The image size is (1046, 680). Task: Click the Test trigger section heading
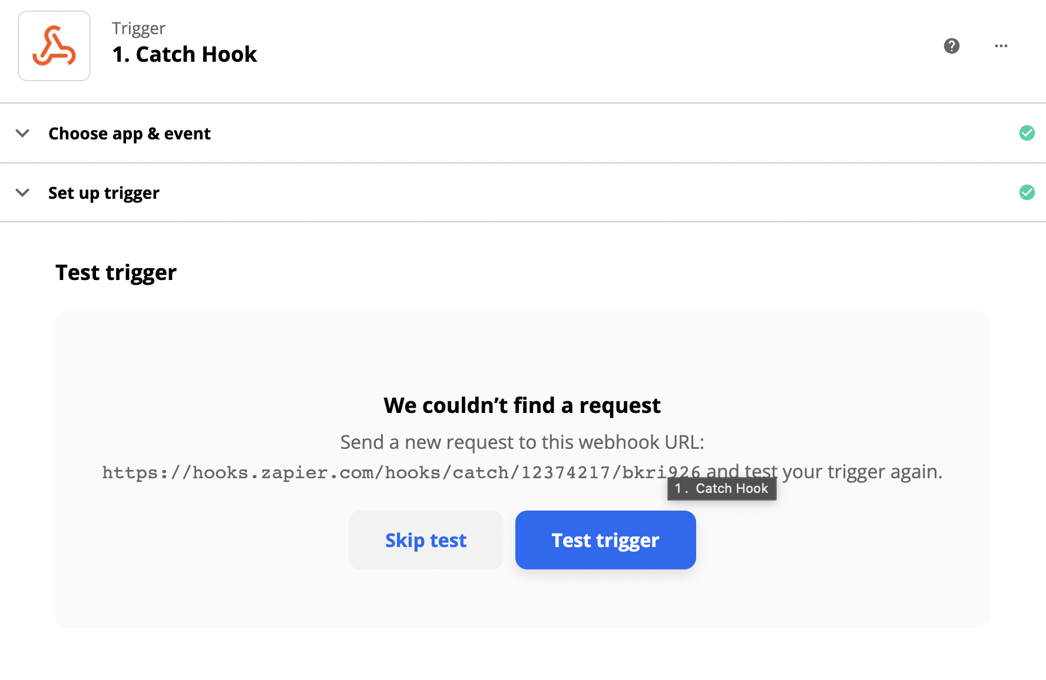pos(116,272)
